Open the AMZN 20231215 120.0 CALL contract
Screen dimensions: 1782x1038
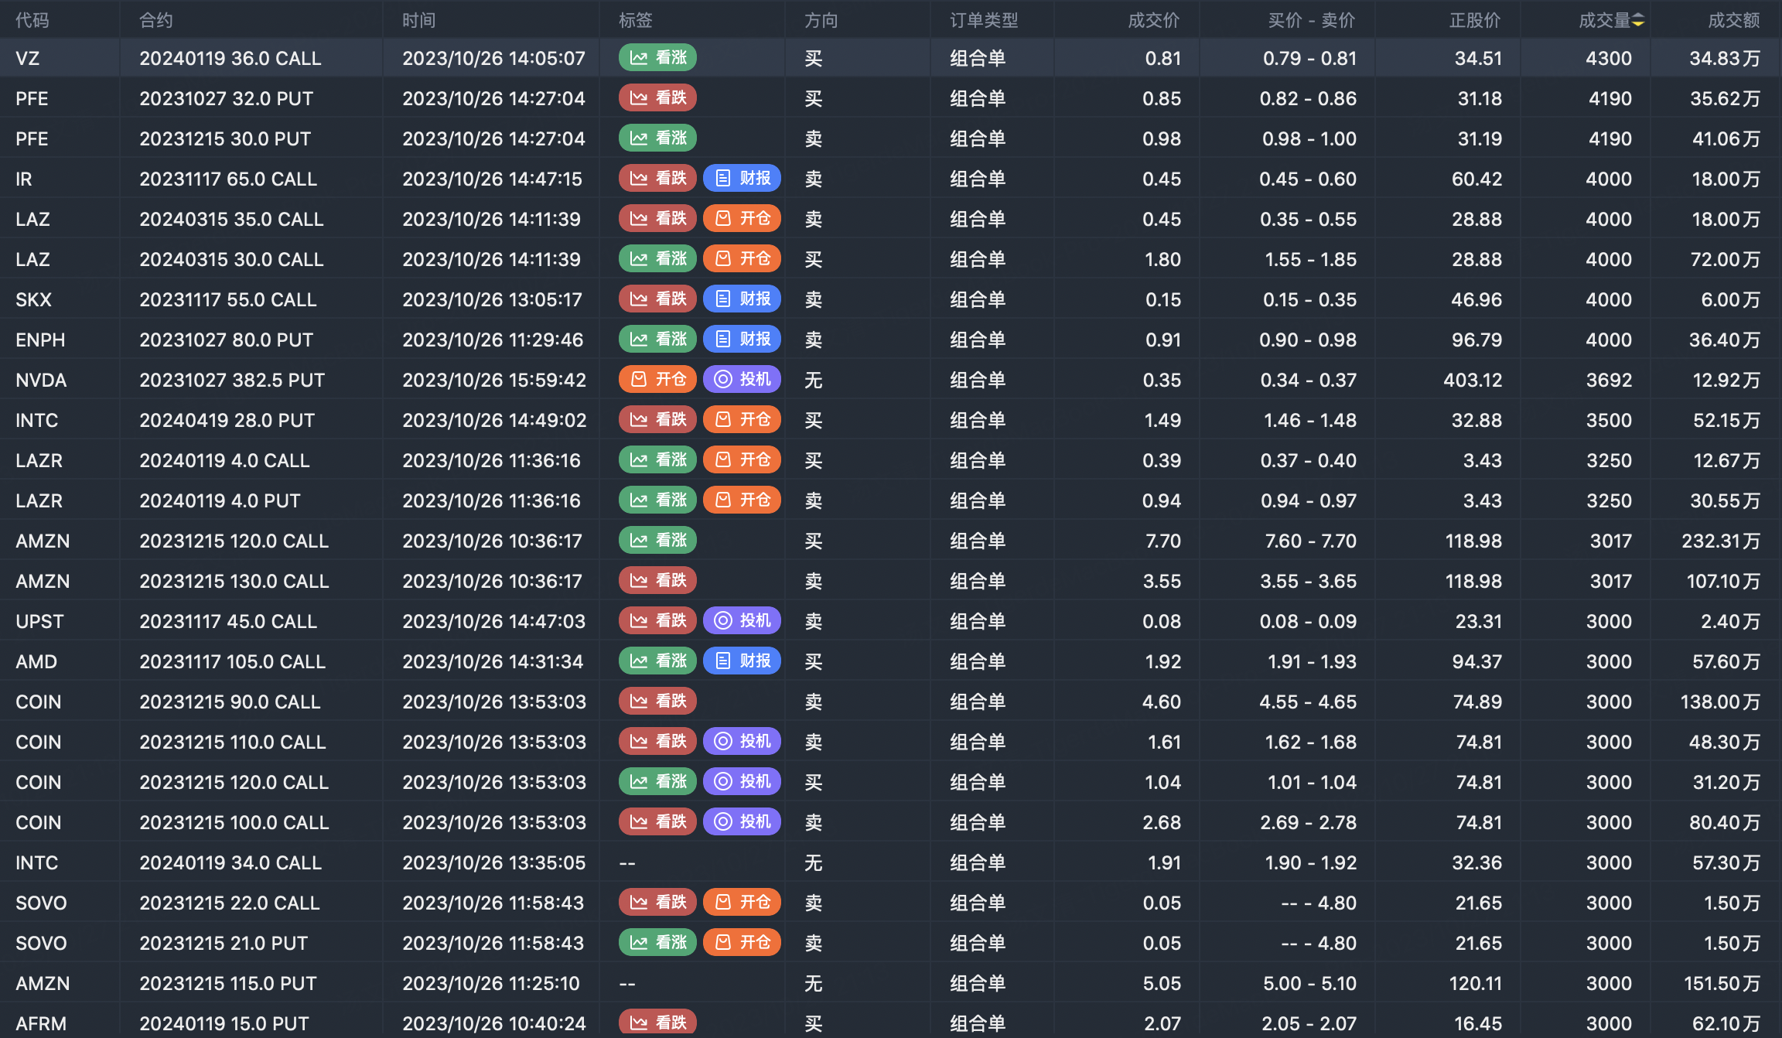coord(234,541)
